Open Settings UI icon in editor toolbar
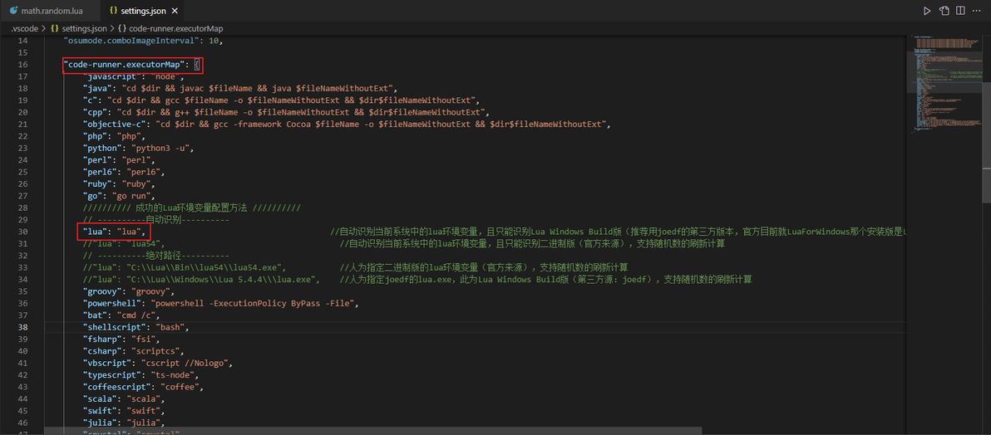991x435 pixels. coord(944,11)
